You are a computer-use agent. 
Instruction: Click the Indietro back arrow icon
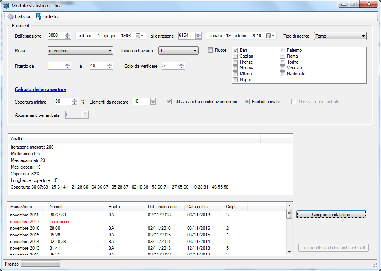[x=39, y=16]
